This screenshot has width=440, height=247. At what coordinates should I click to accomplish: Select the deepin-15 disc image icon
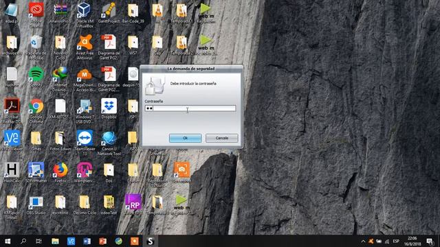[x=133, y=77]
